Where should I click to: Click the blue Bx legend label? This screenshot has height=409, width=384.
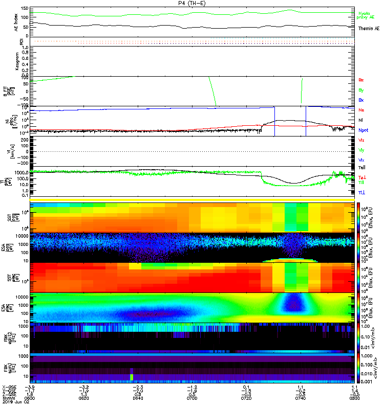pos(361,100)
